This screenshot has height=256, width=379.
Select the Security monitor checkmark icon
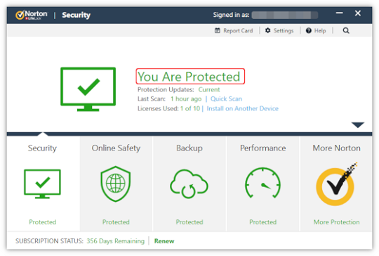[x=42, y=184]
